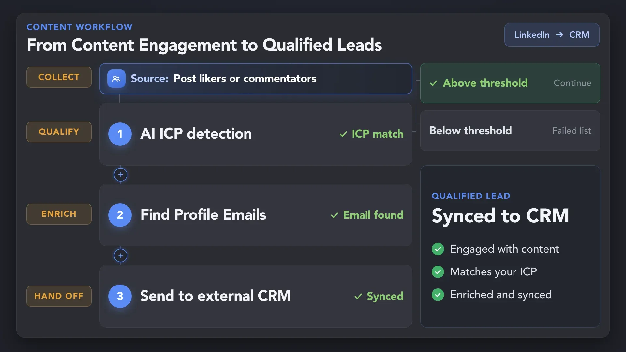The image size is (626, 352).
Task: Toggle the Matches your ICP green check
Action: [438, 272]
